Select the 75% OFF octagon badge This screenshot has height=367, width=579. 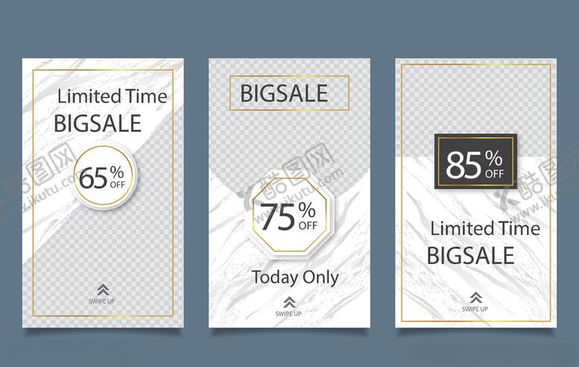[x=289, y=215]
